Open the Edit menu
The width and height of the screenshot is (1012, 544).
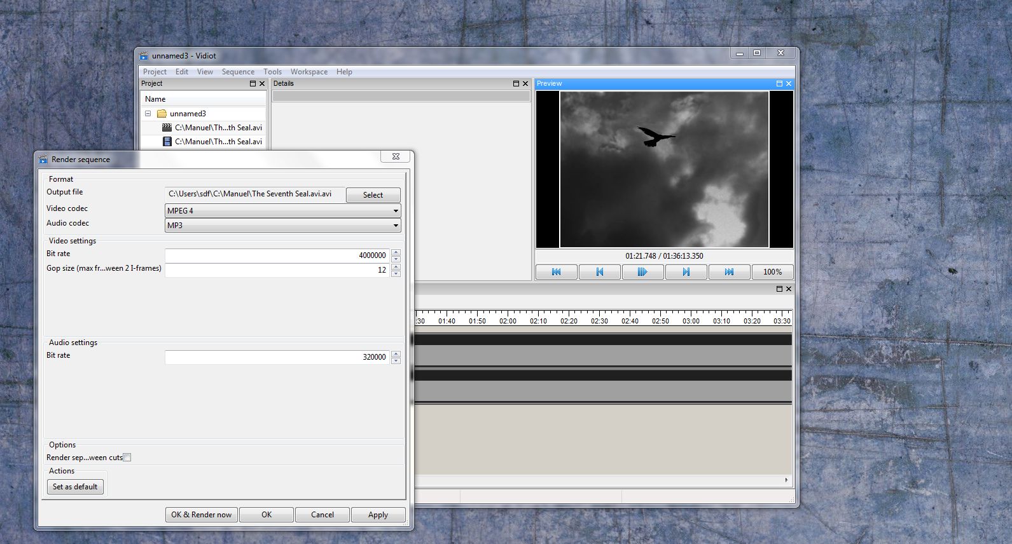tap(182, 72)
